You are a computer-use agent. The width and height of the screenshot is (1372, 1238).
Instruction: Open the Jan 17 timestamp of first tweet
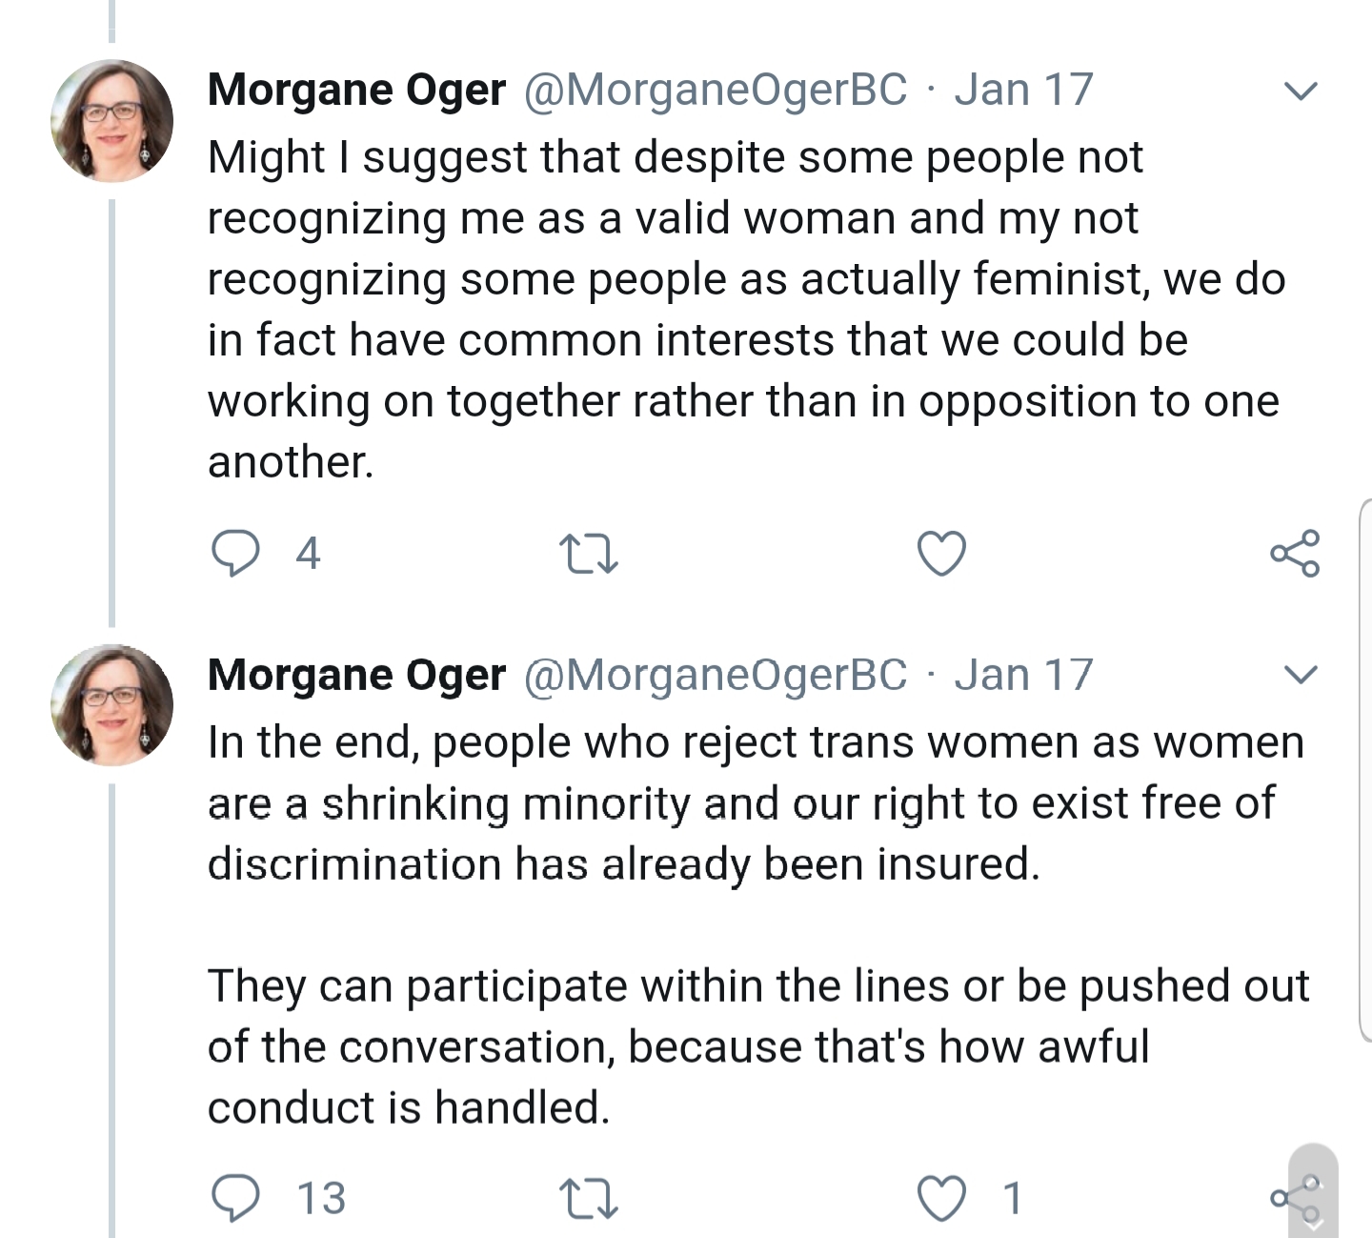click(x=1023, y=90)
